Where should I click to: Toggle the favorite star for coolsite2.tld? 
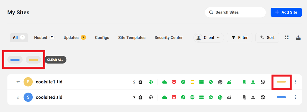tap(18, 97)
